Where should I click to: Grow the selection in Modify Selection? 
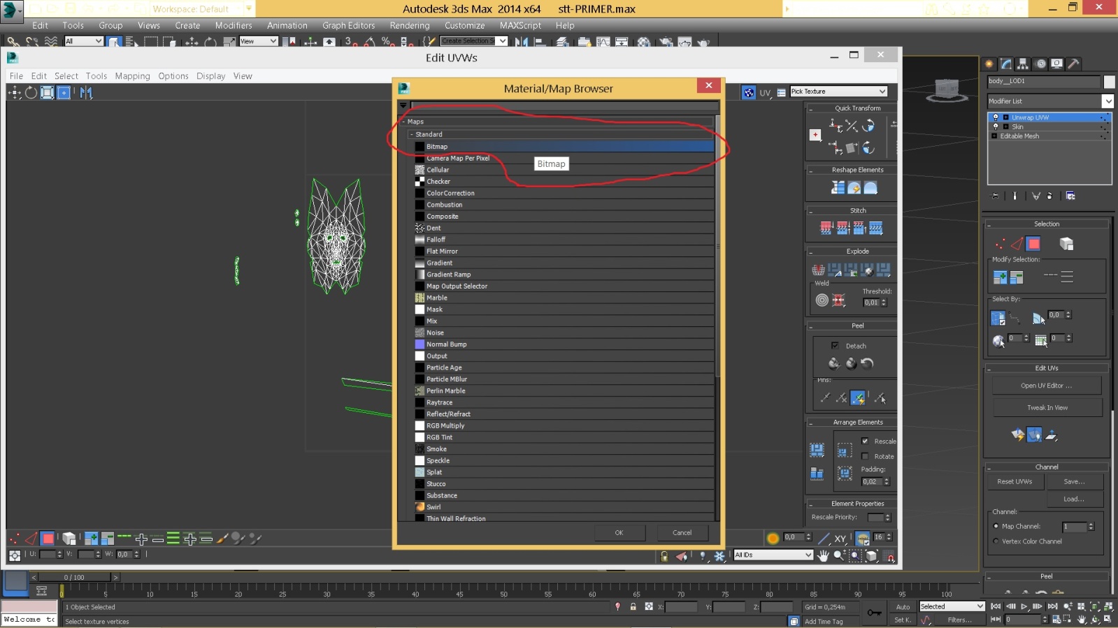pos(1000,277)
